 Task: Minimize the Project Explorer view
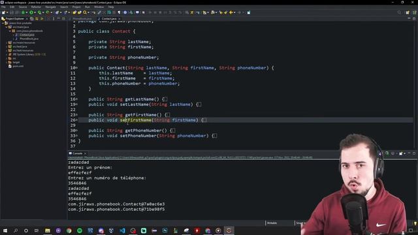(x=59, y=19)
